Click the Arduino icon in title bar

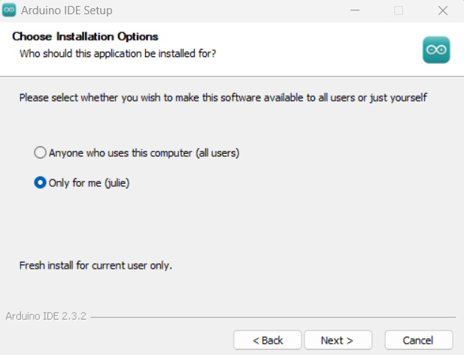(11, 11)
